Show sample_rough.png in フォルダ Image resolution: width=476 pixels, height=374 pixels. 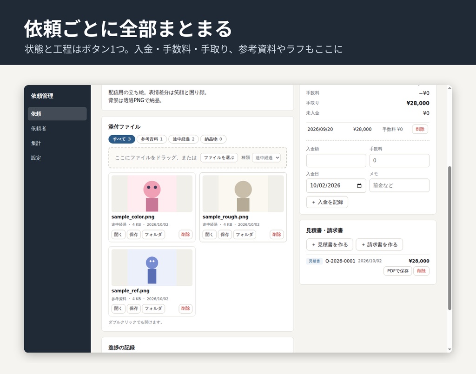point(245,235)
